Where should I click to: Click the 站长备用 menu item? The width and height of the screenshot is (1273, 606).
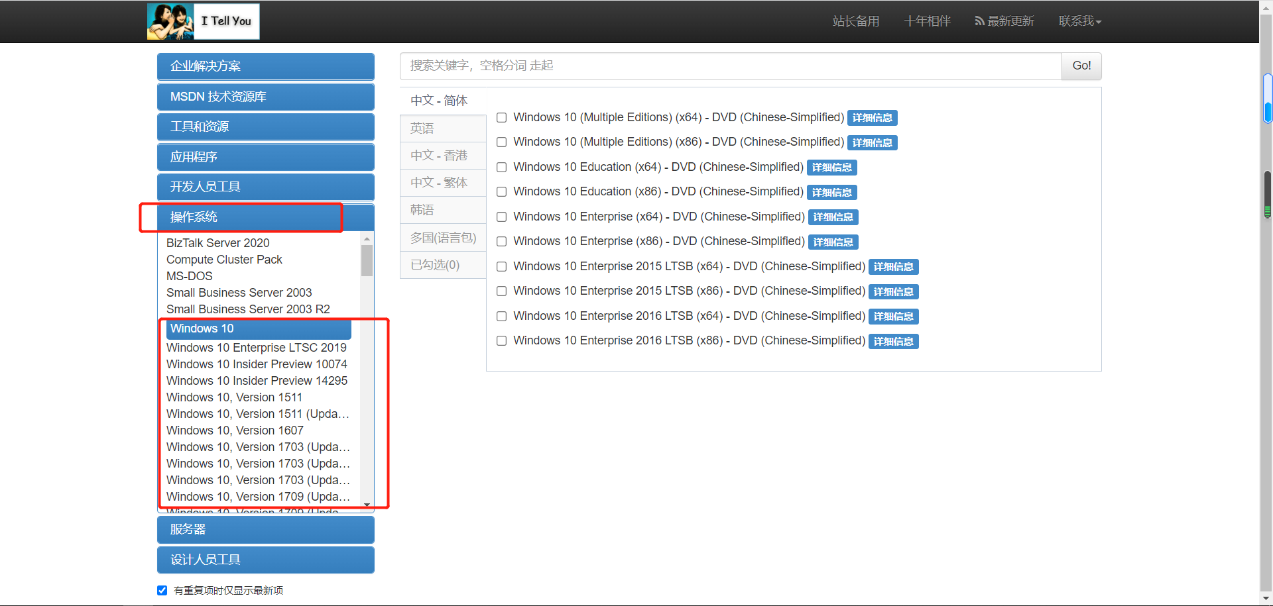(x=855, y=21)
